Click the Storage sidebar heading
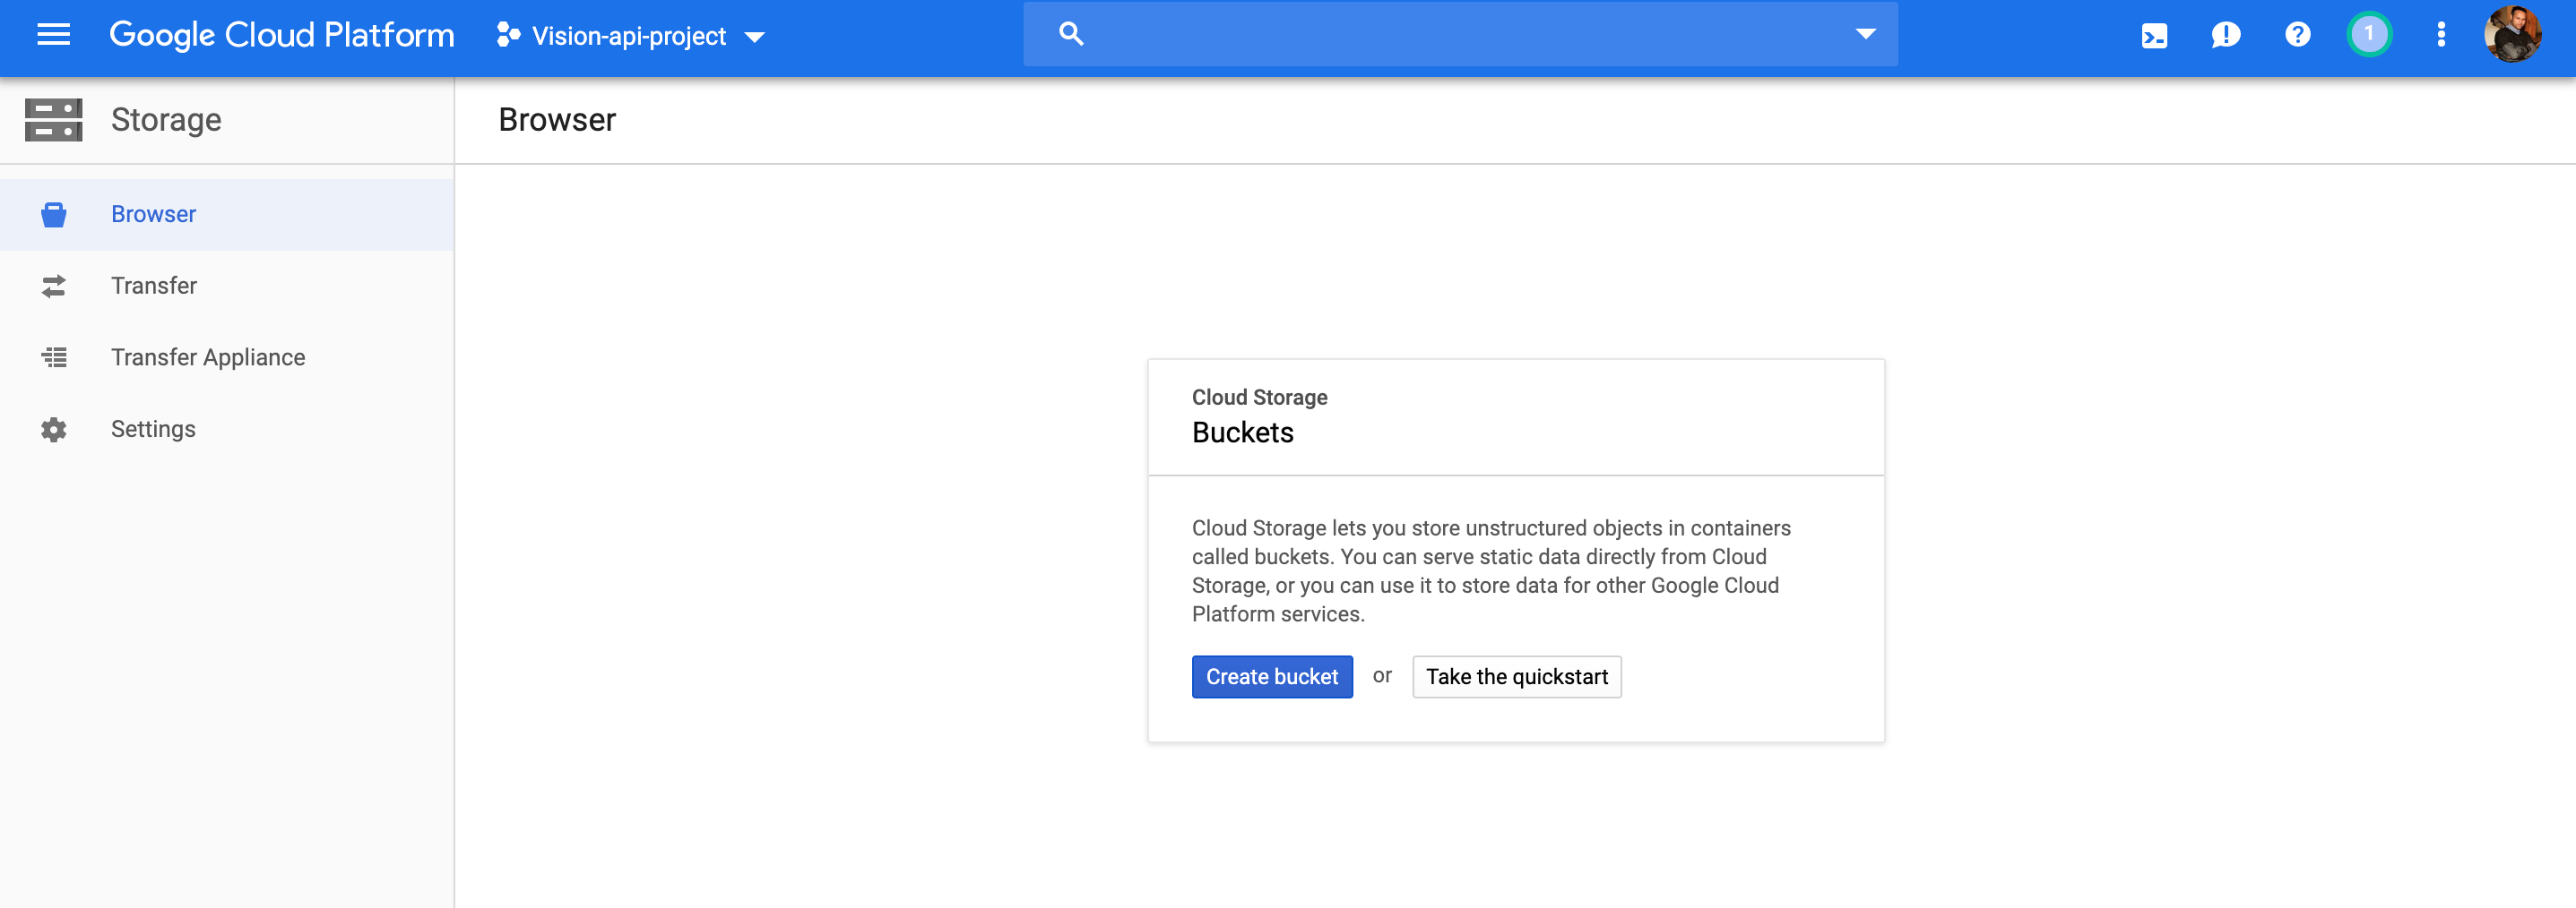2576x908 pixels. pyautogui.click(x=166, y=120)
